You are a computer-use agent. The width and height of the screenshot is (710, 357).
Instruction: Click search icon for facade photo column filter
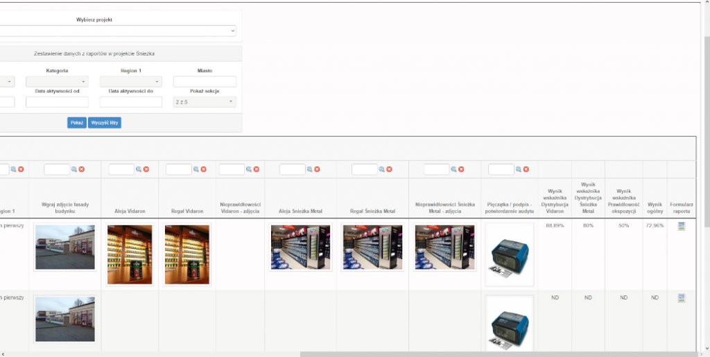(x=73, y=169)
